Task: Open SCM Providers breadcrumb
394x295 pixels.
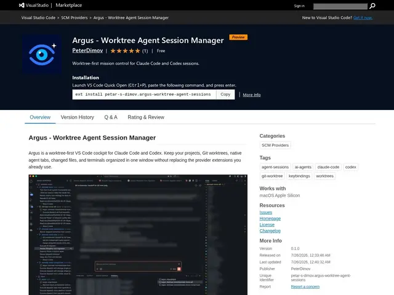Action: (74, 18)
